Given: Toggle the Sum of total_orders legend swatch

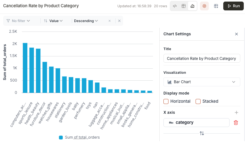Looking at the screenshot, I should (61, 137).
